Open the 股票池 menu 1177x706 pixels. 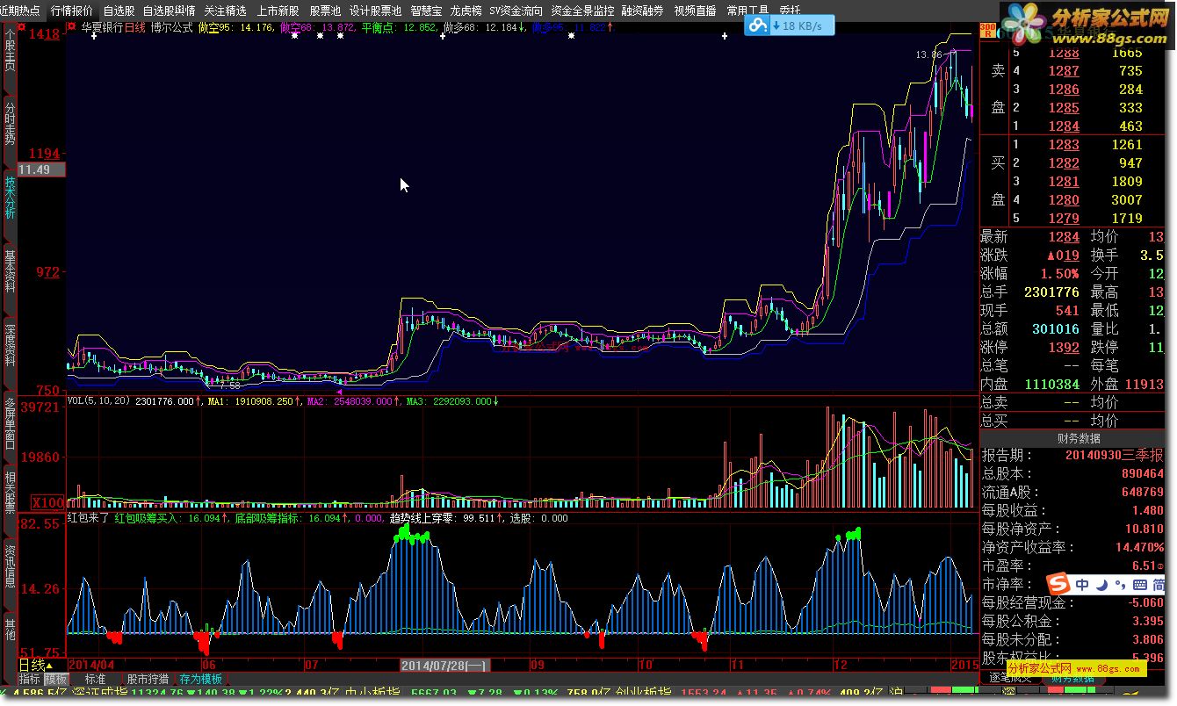tap(325, 11)
